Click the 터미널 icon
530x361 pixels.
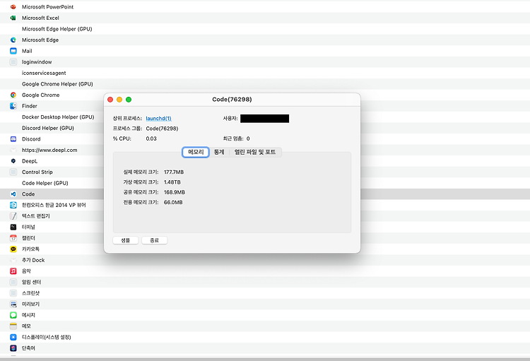(x=13, y=227)
